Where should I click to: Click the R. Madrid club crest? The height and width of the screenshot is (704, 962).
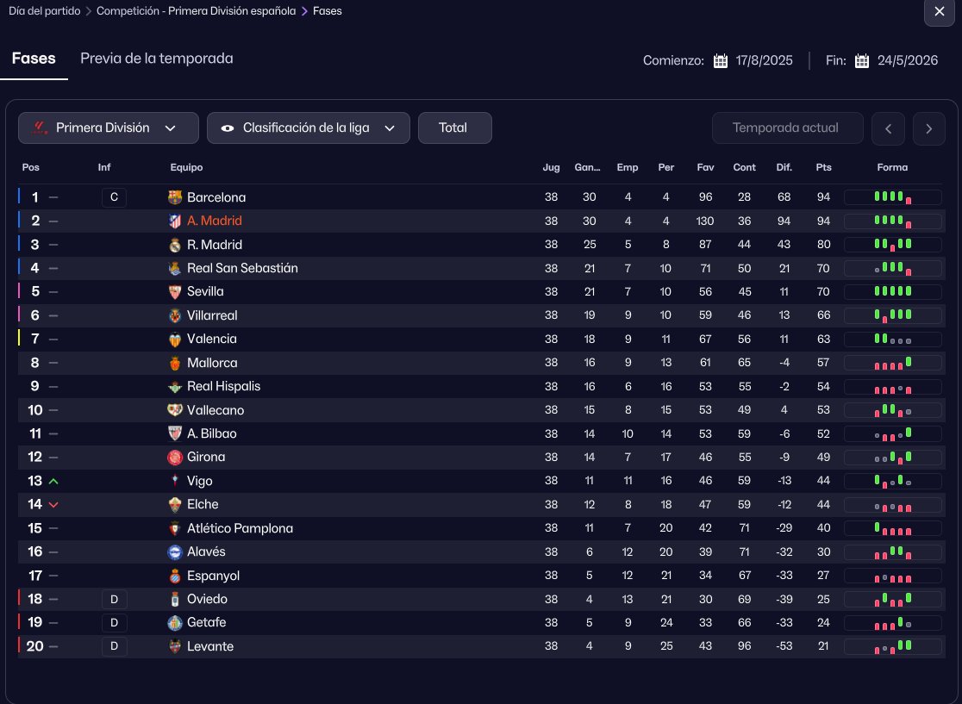point(176,245)
